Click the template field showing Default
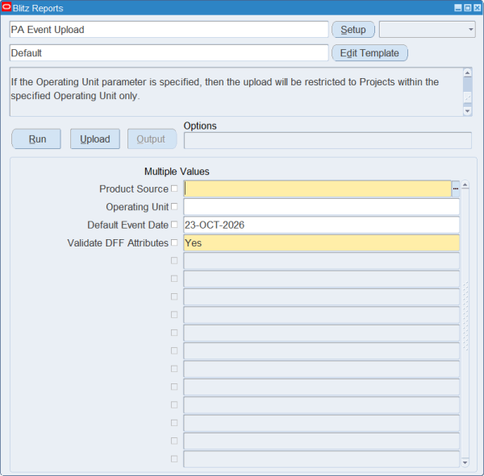 (x=169, y=53)
